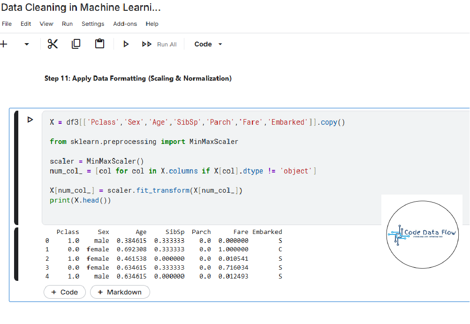The image size is (470, 324).
Task: Collapse the cell output using the left bar
Action: [16, 254]
